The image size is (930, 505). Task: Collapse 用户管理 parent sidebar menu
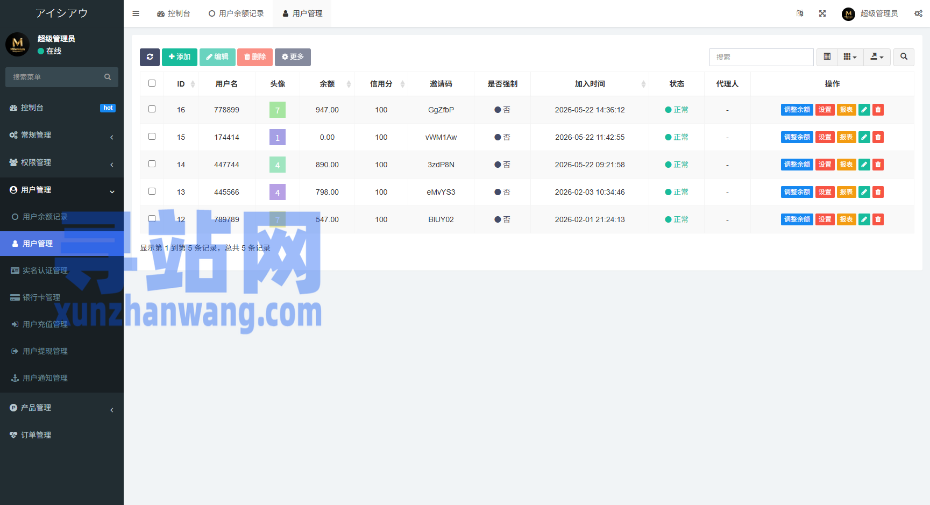tap(62, 190)
